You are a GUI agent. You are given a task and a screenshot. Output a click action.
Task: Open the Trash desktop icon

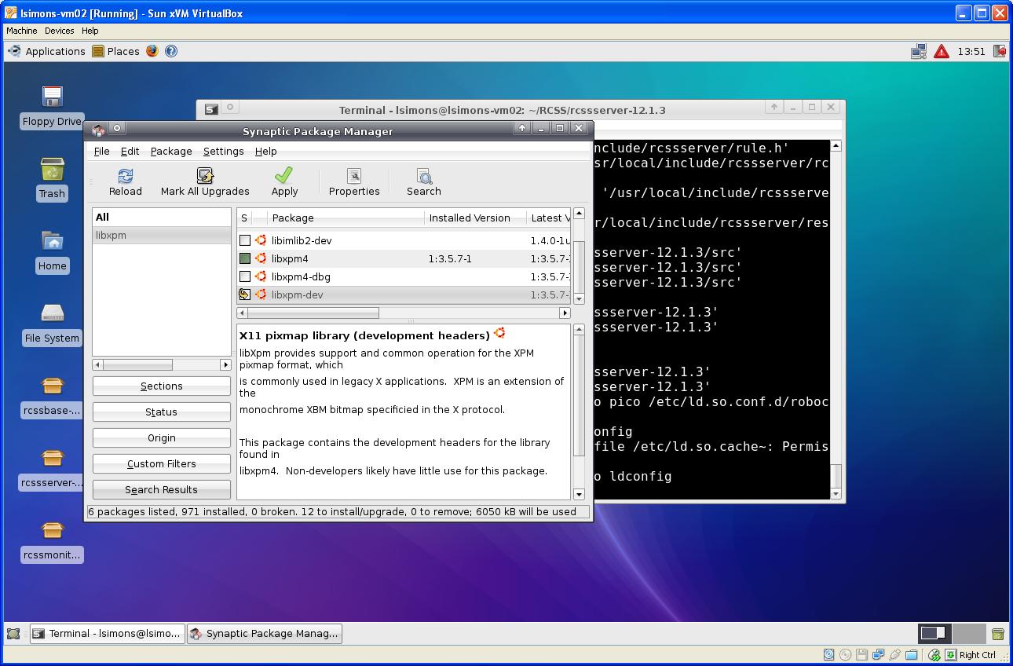click(52, 169)
